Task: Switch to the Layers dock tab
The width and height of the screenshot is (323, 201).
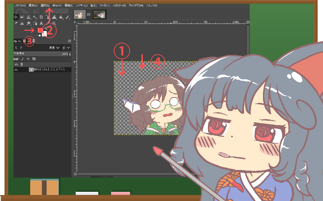Action: tap(33, 41)
